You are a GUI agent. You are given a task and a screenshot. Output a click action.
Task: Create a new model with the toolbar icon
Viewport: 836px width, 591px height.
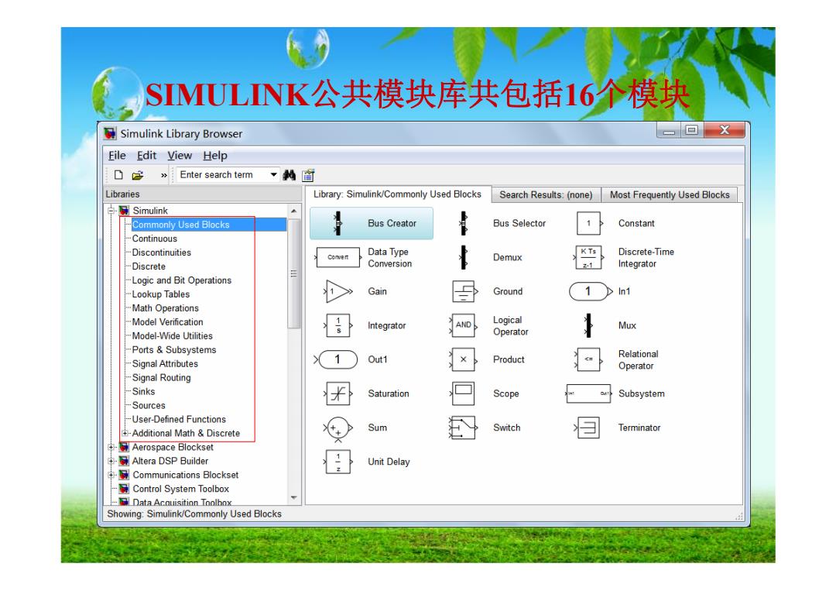pos(118,175)
